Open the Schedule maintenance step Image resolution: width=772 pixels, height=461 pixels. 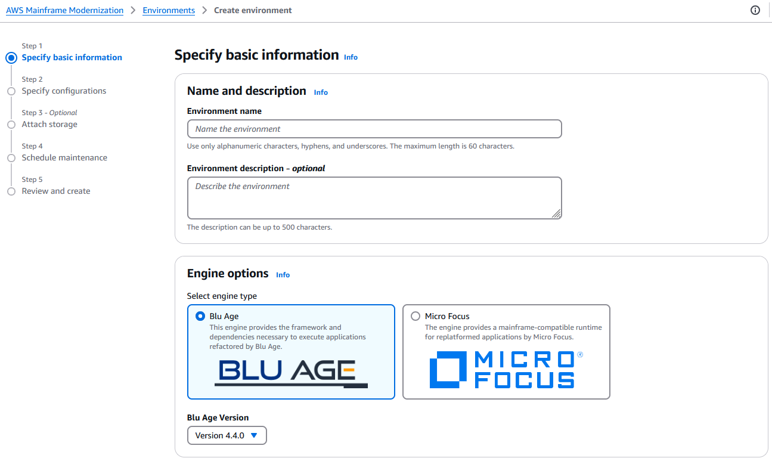pos(64,157)
